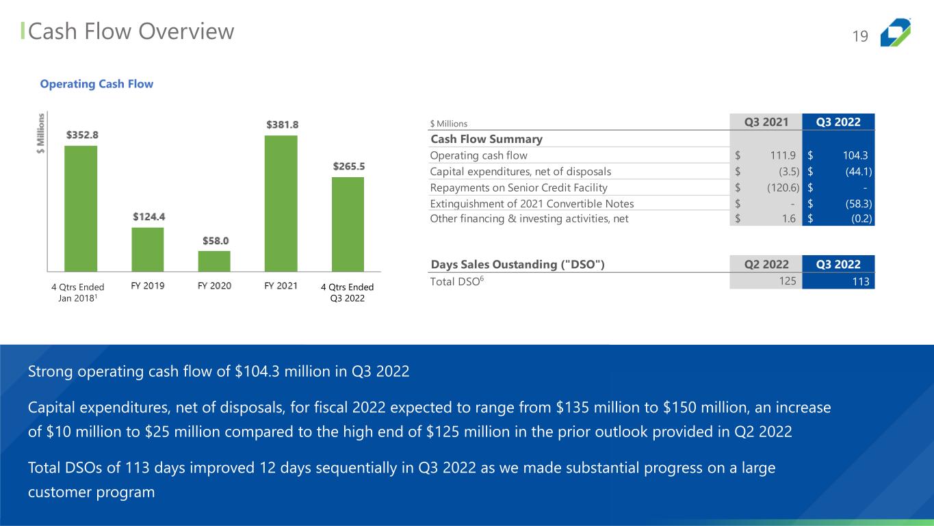Click the Operating Cash Flow chart title

[96, 84]
